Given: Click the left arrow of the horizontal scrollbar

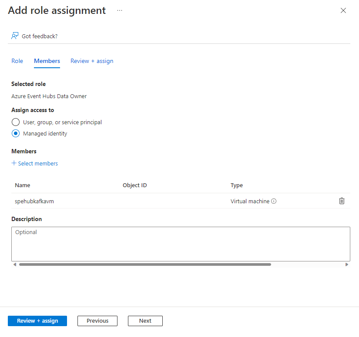Looking at the screenshot, I should [x=14, y=264].
